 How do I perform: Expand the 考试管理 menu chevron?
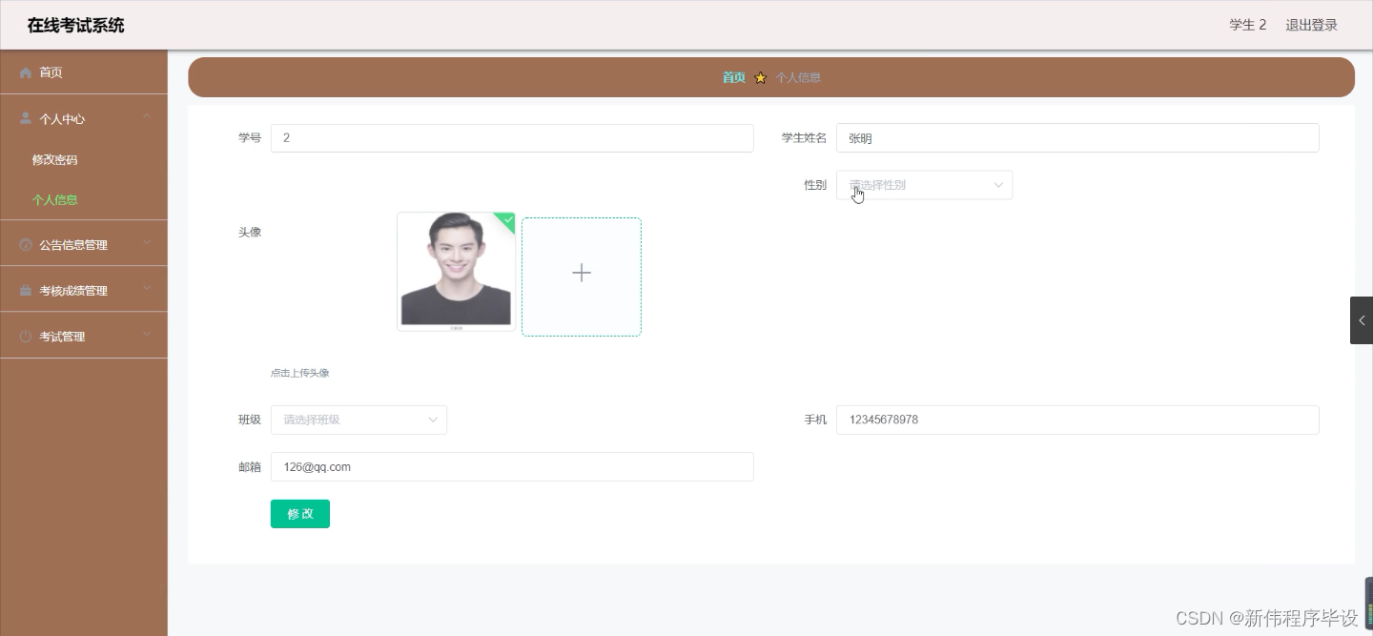pos(147,335)
